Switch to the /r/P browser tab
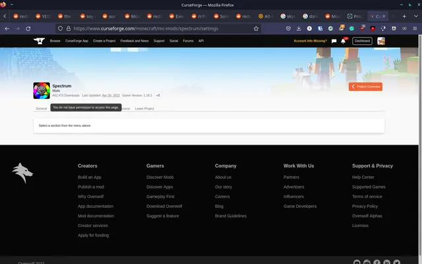 pos(198,16)
